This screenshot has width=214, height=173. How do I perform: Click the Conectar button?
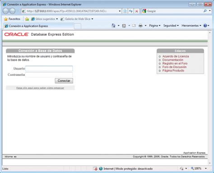pyautogui.click(x=64, y=81)
